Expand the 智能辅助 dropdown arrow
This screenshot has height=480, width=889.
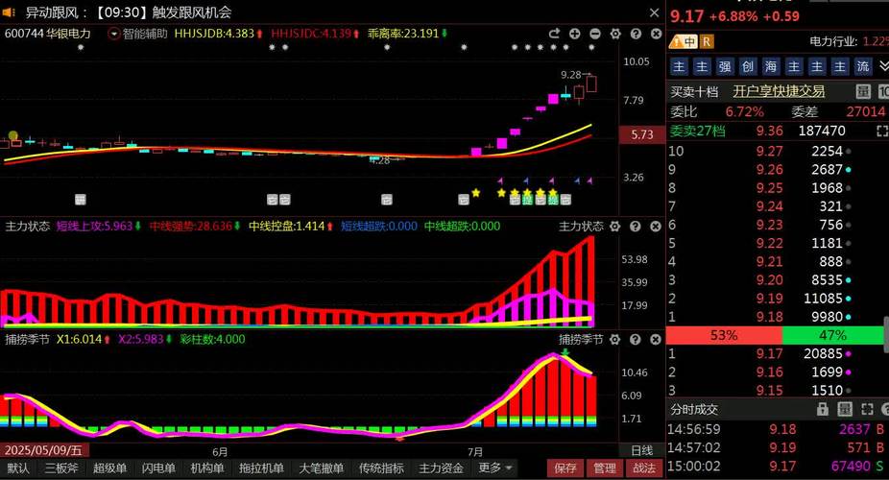click(114, 34)
